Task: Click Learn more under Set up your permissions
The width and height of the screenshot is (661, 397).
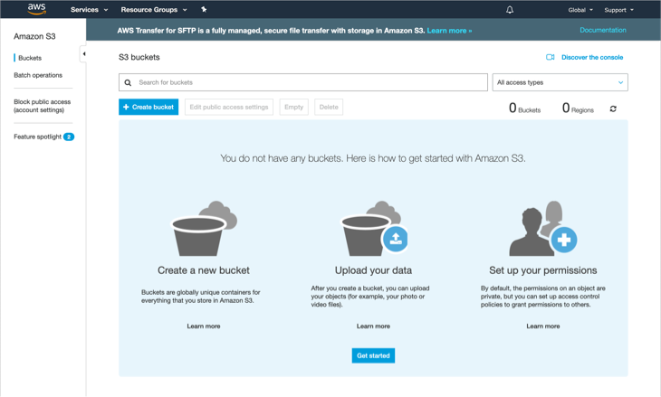Action: 543,326
